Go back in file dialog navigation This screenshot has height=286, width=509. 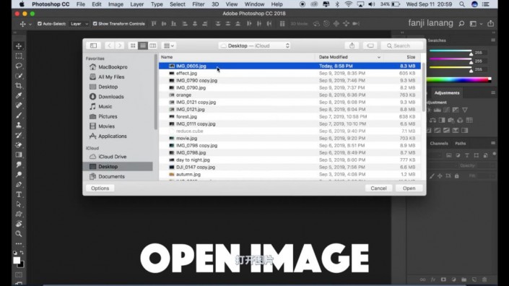[110, 45]
